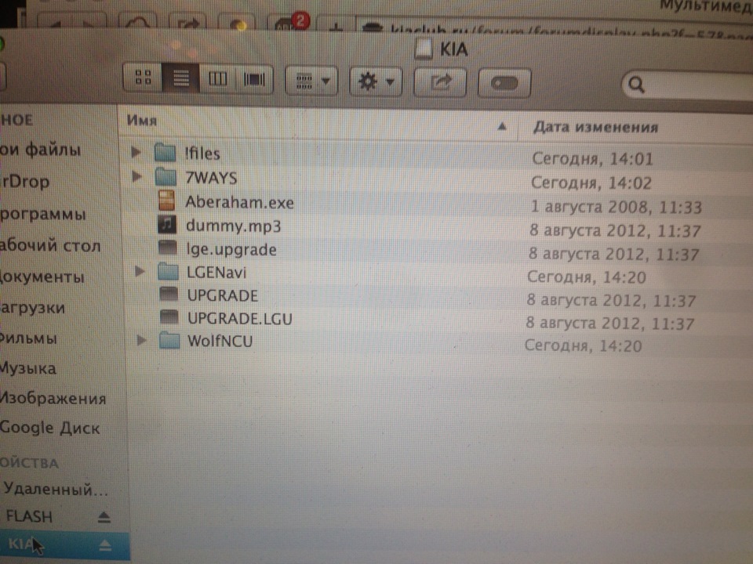The image size is (753, 564).
Task: Select the dummy.mp3 music file icon
Action: pyautogui.click(x=167, y=224)
